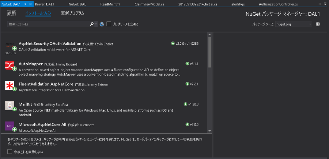
Task: Click the package list scroll down arrow
Action: (209, 131)
